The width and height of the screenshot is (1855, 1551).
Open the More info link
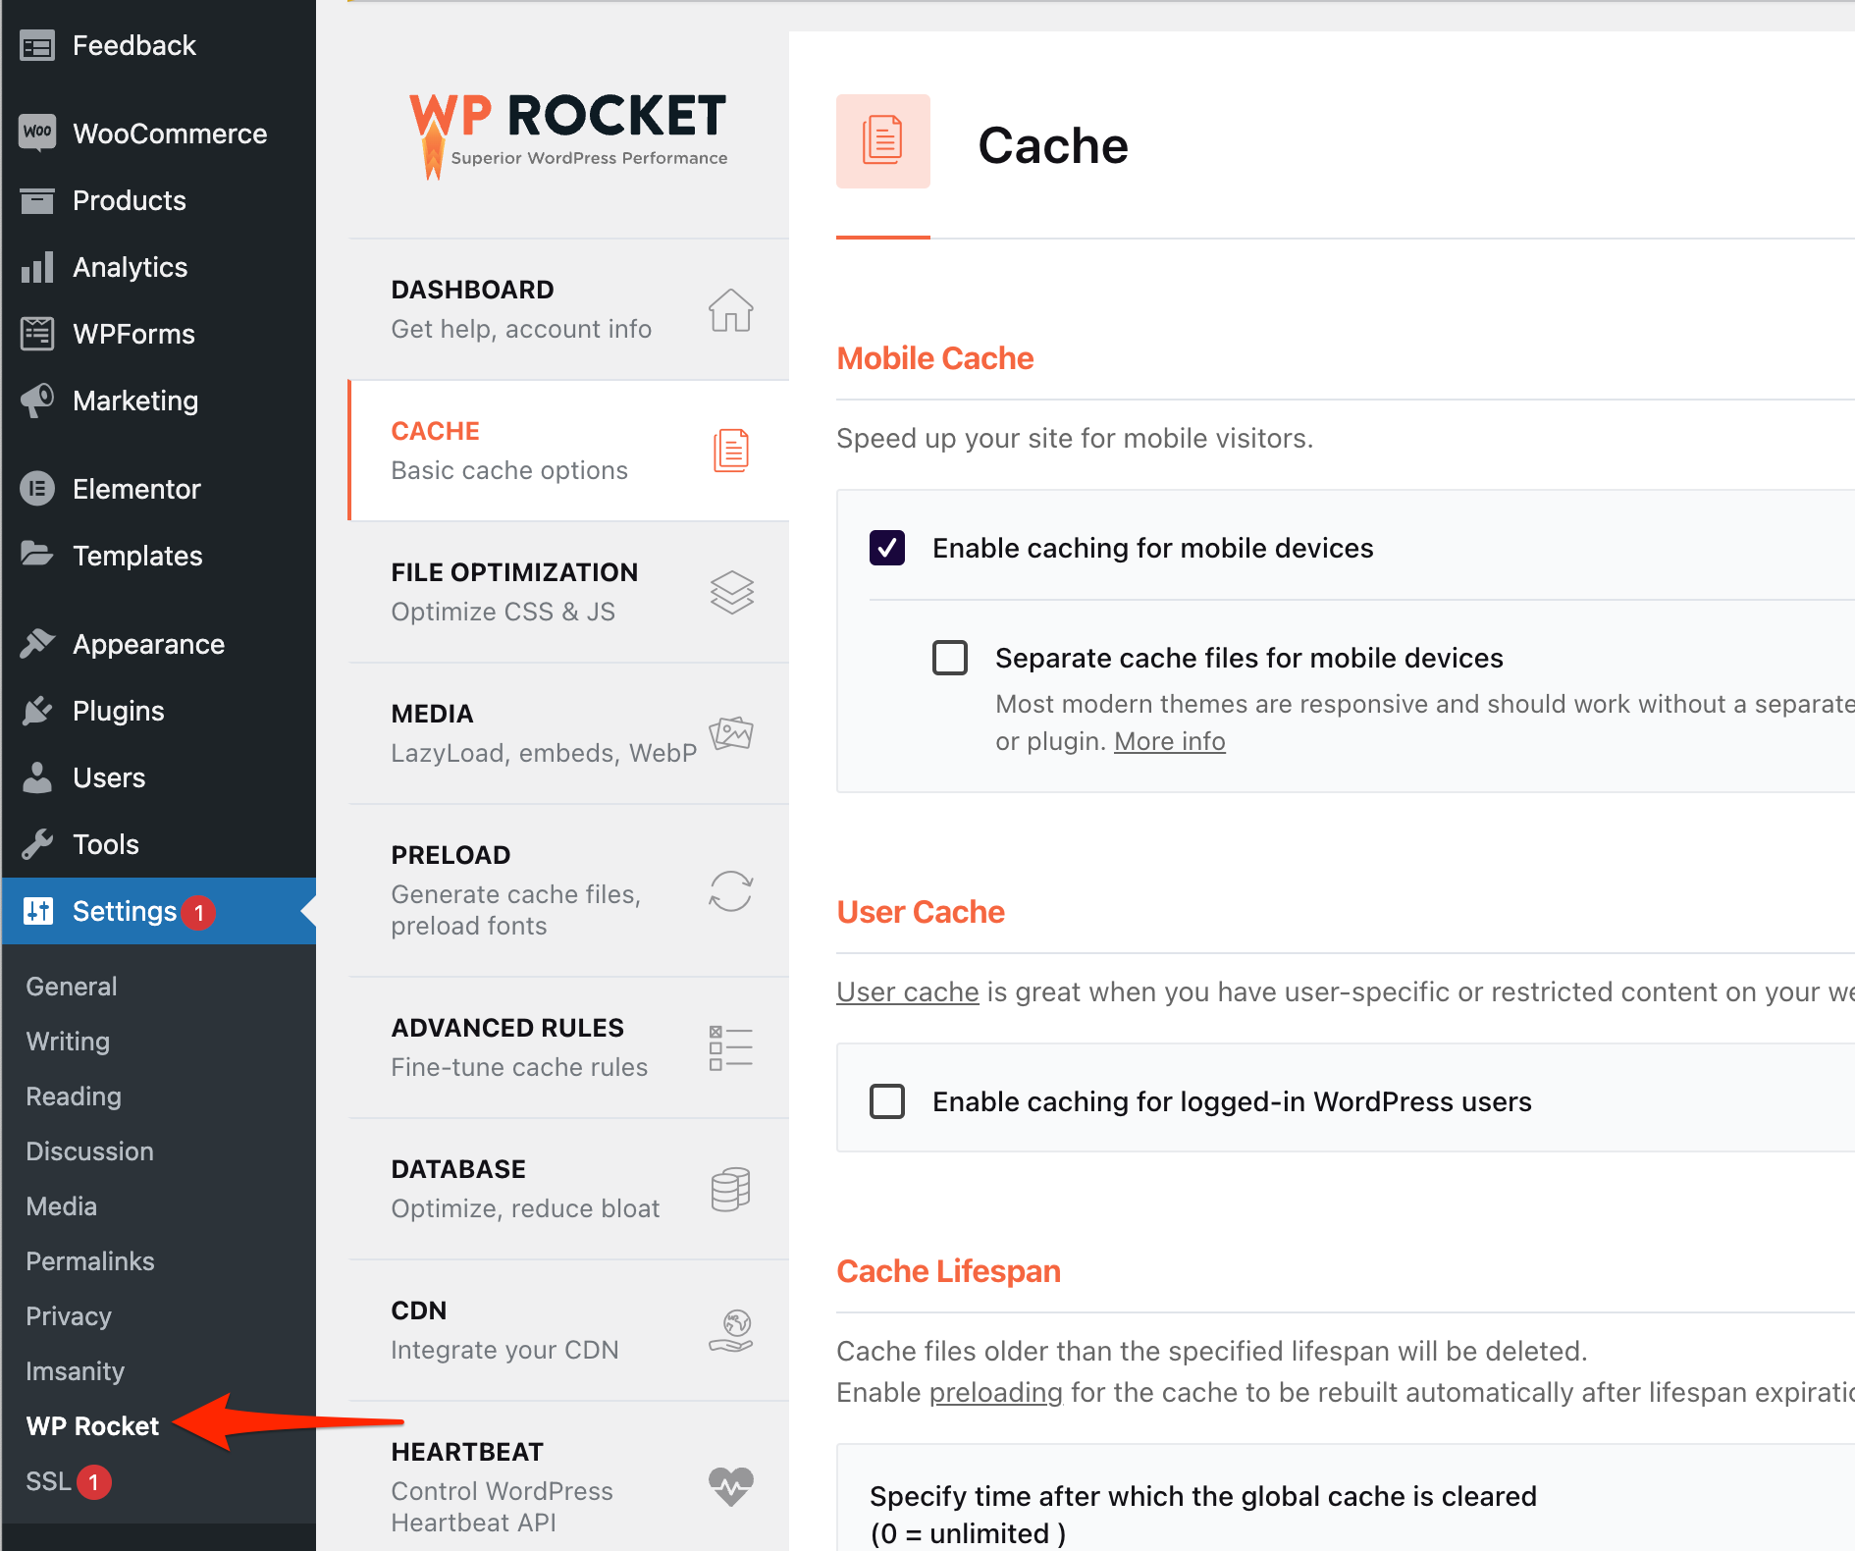pos(1169,741)
